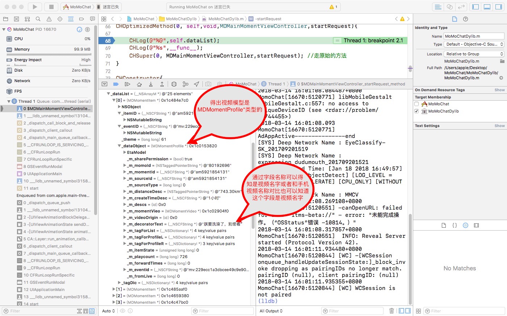The image size is (507, 316).
Task: Click MoMoChatDylib.m in the jump bar
Action: pos(223,19)
